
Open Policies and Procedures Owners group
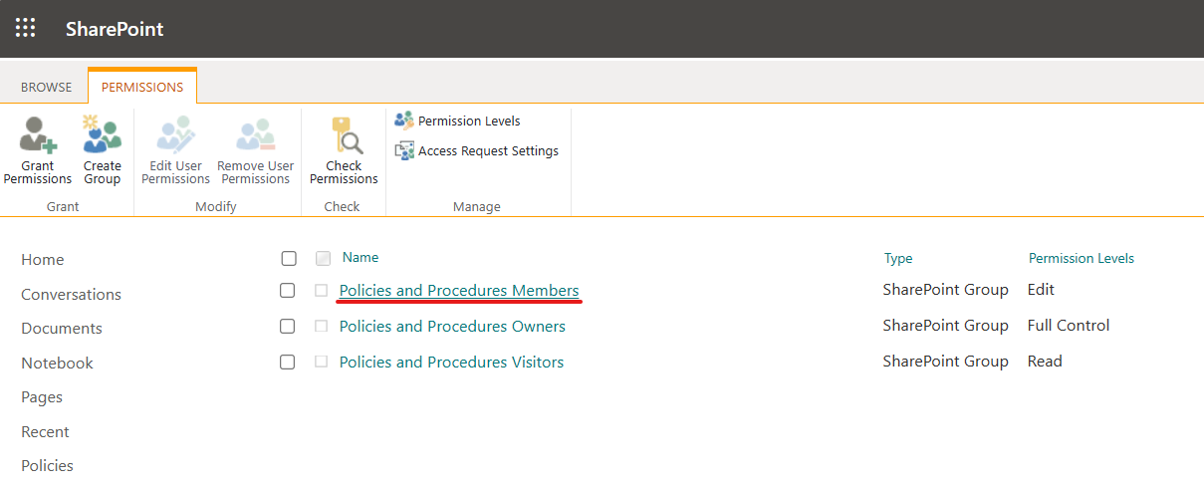(x=452, y=327)
